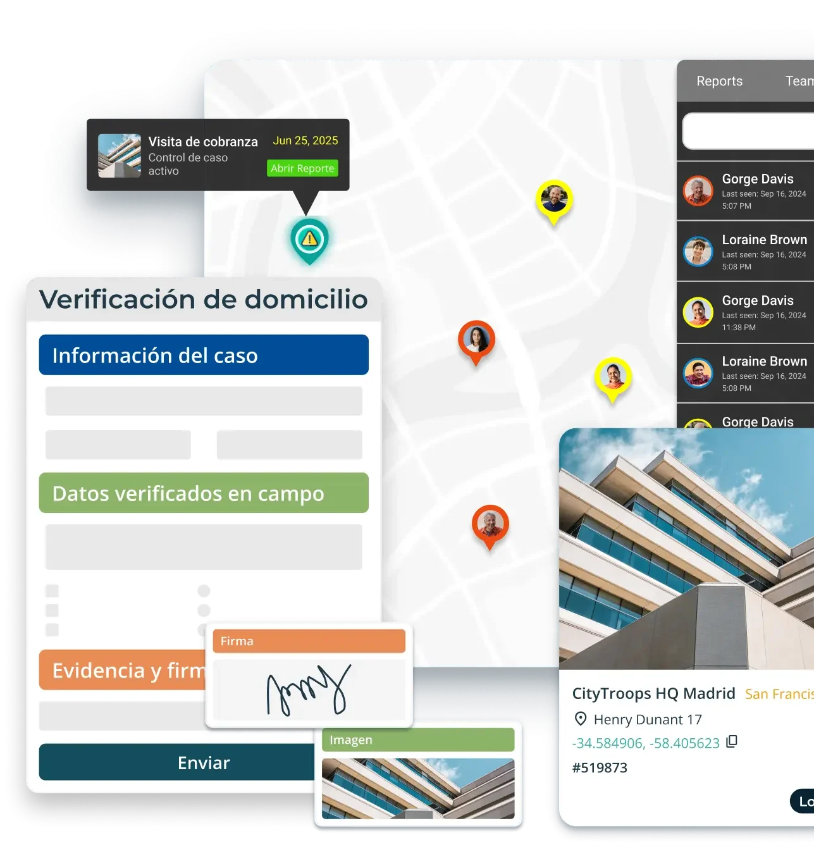This screenshot has width=814, height=847.
Task: Click the Henry Dunant 17 address
Action: [x=648, y=720]
